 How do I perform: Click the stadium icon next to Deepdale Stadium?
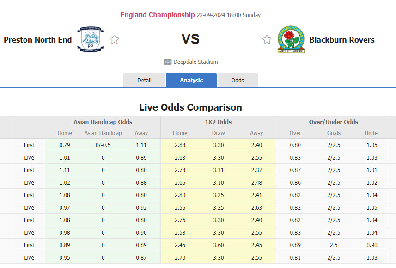167,62
